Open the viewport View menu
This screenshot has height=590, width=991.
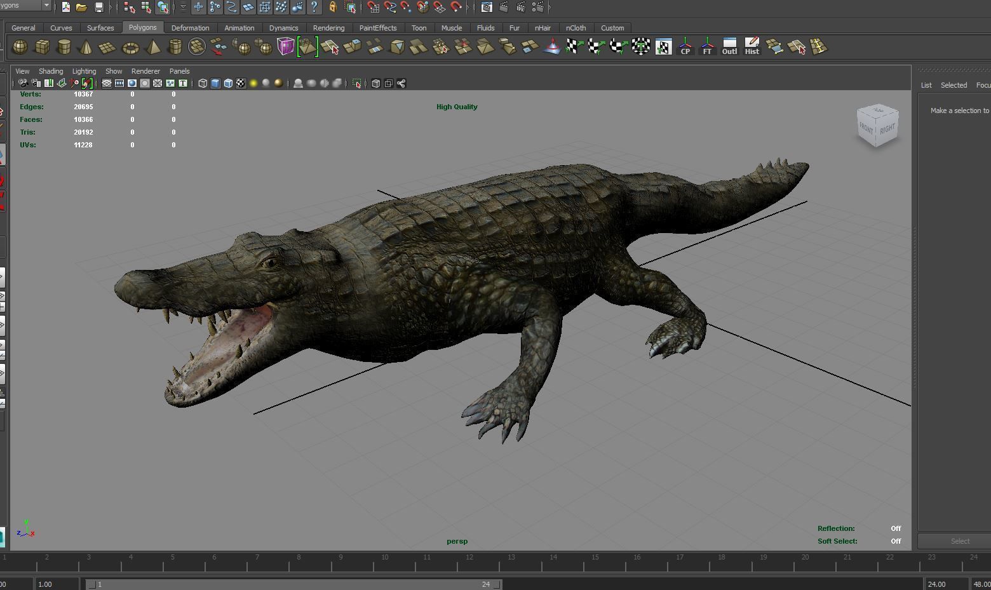pyautogui.click(x=22, y=71)
